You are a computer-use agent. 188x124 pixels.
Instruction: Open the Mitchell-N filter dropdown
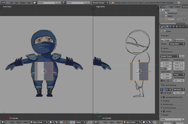pyautogui.click(x=179, y=90)
